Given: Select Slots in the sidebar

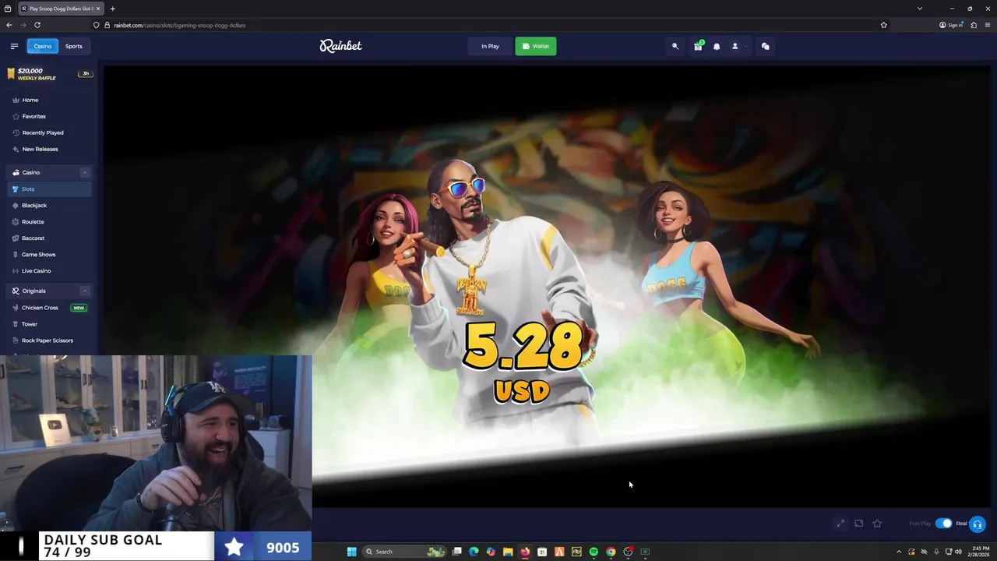Looking at the screenshot, I should pyautogui.click(x=49, y=189).
